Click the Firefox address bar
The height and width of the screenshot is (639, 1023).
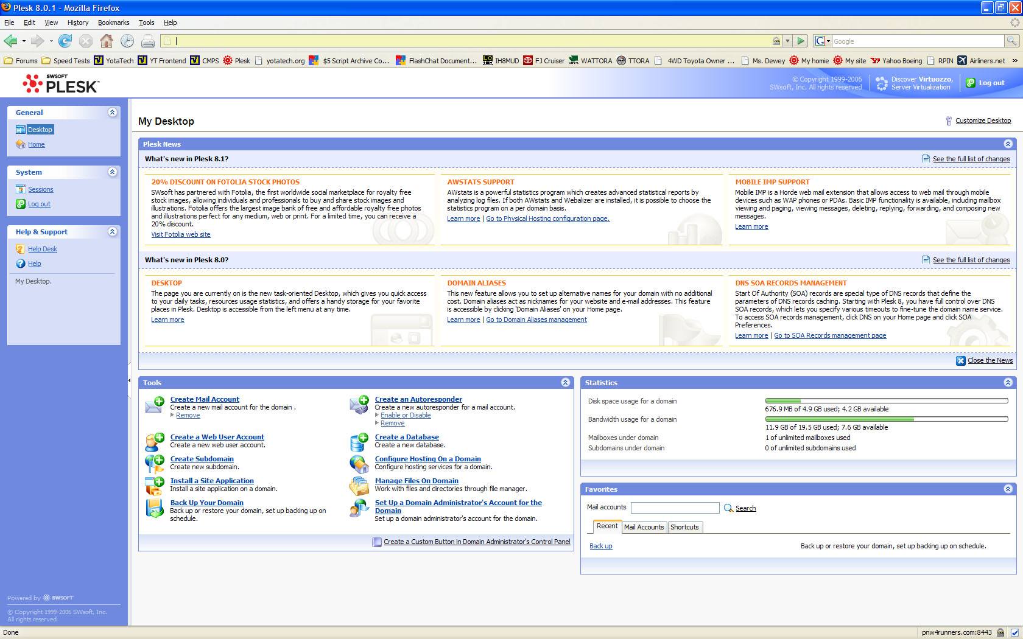point(471,41)
